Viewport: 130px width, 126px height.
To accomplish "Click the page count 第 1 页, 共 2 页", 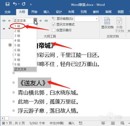I will (x=13, y=123).
